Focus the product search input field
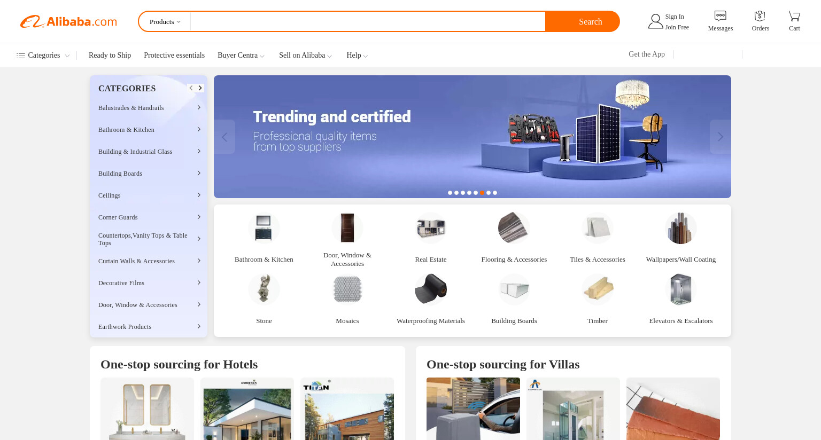Viewport: 821px width, 440px height. [x=368, y=22]
